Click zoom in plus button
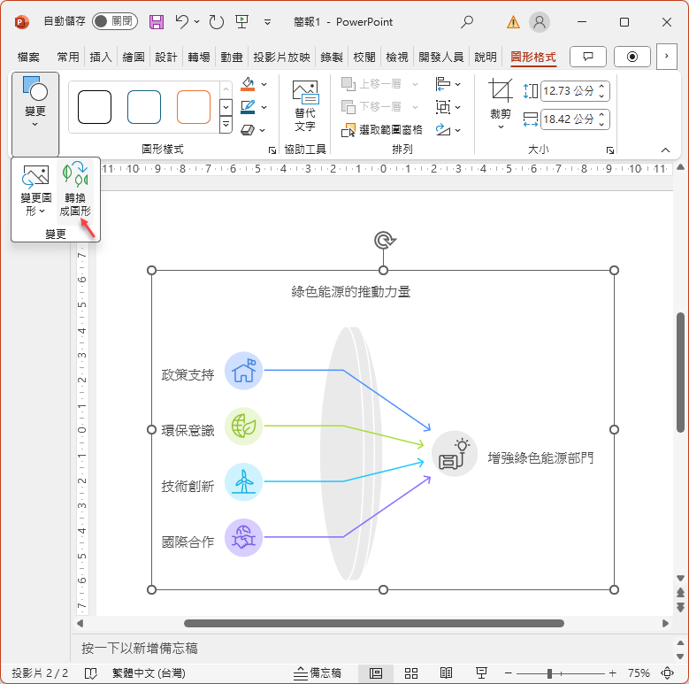The width and height of the screenshot is (689, 684). pyautogui.click(x=613, y=673)
